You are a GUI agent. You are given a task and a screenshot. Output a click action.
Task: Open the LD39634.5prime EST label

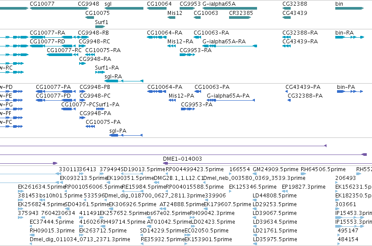click(275, 222)
